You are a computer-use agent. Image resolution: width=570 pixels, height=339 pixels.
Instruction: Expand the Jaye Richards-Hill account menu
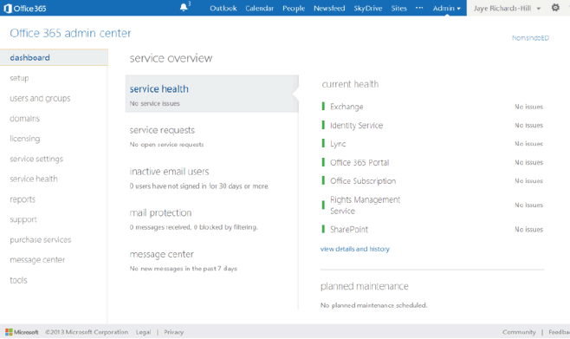(x=507, y=8)
